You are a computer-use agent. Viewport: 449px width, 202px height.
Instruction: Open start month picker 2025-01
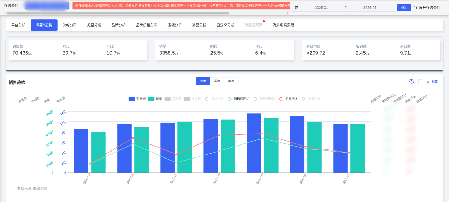(321, 8)
